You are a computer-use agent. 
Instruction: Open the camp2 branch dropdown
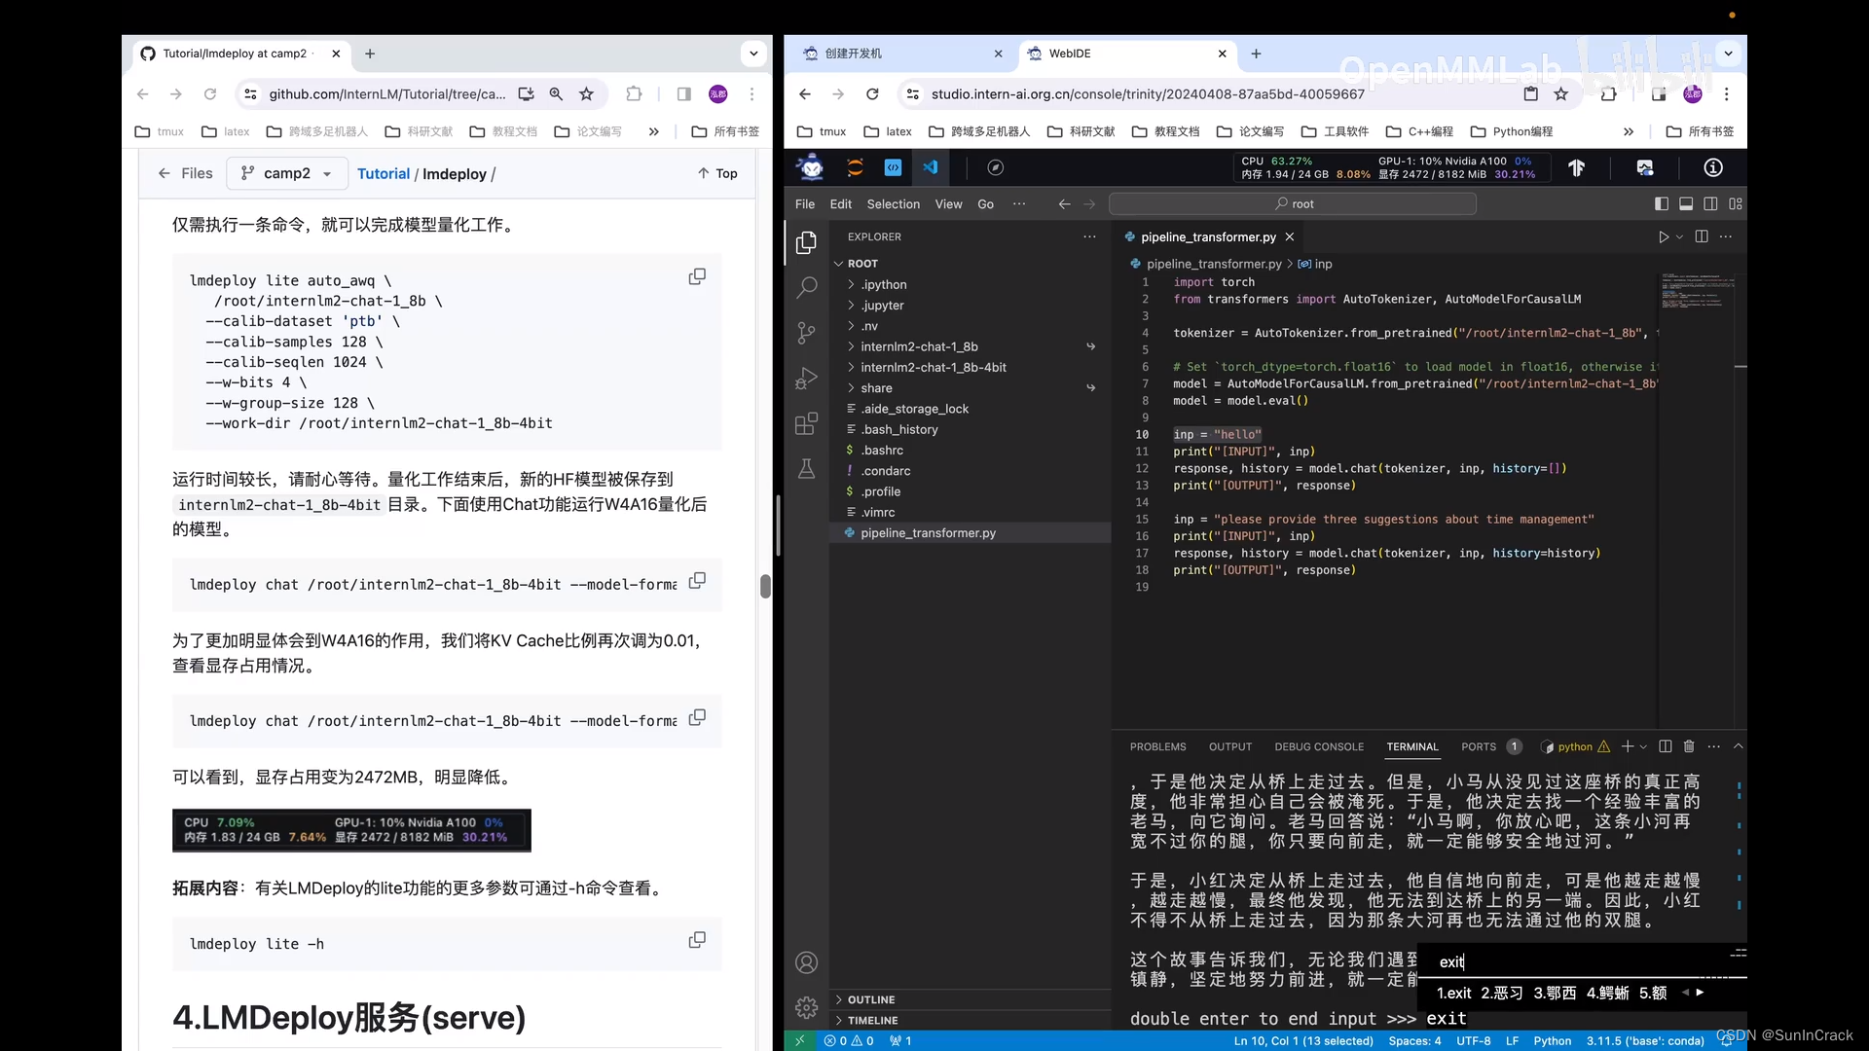[287, 173]
